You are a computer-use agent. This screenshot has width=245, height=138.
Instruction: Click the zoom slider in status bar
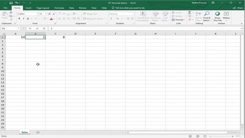coord(221,136)
